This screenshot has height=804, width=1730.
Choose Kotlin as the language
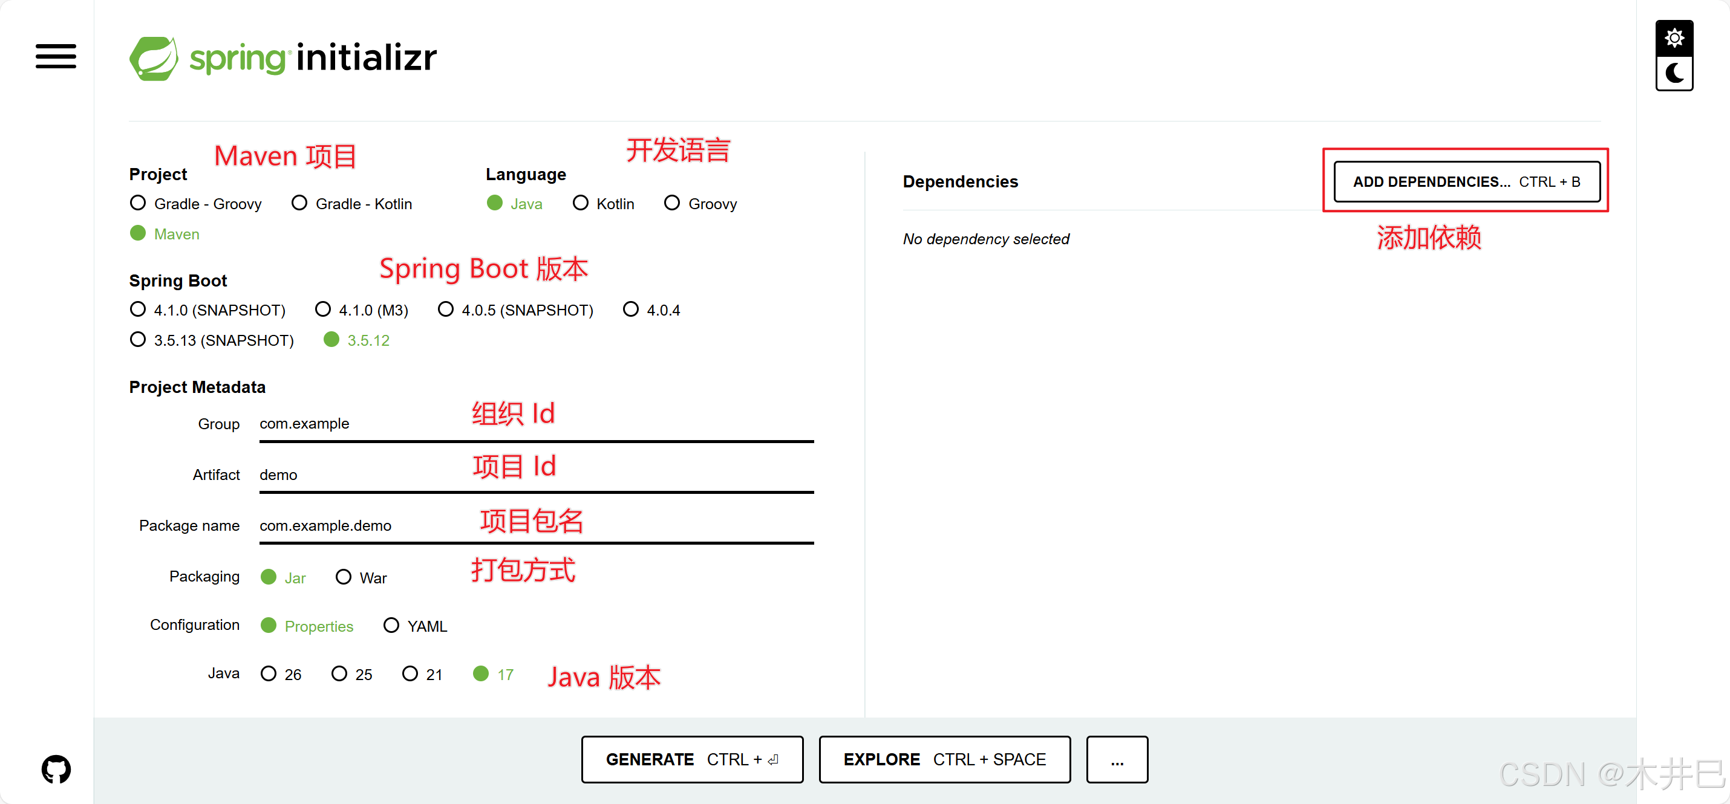[x=581, y=203]
